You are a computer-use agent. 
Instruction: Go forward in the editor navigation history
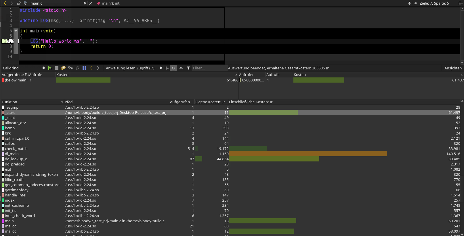click(x=12, y=3)
